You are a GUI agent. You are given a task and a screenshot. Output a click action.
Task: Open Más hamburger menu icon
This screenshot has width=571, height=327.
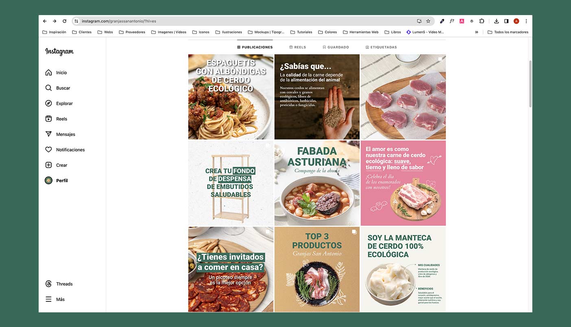point(48,299)
